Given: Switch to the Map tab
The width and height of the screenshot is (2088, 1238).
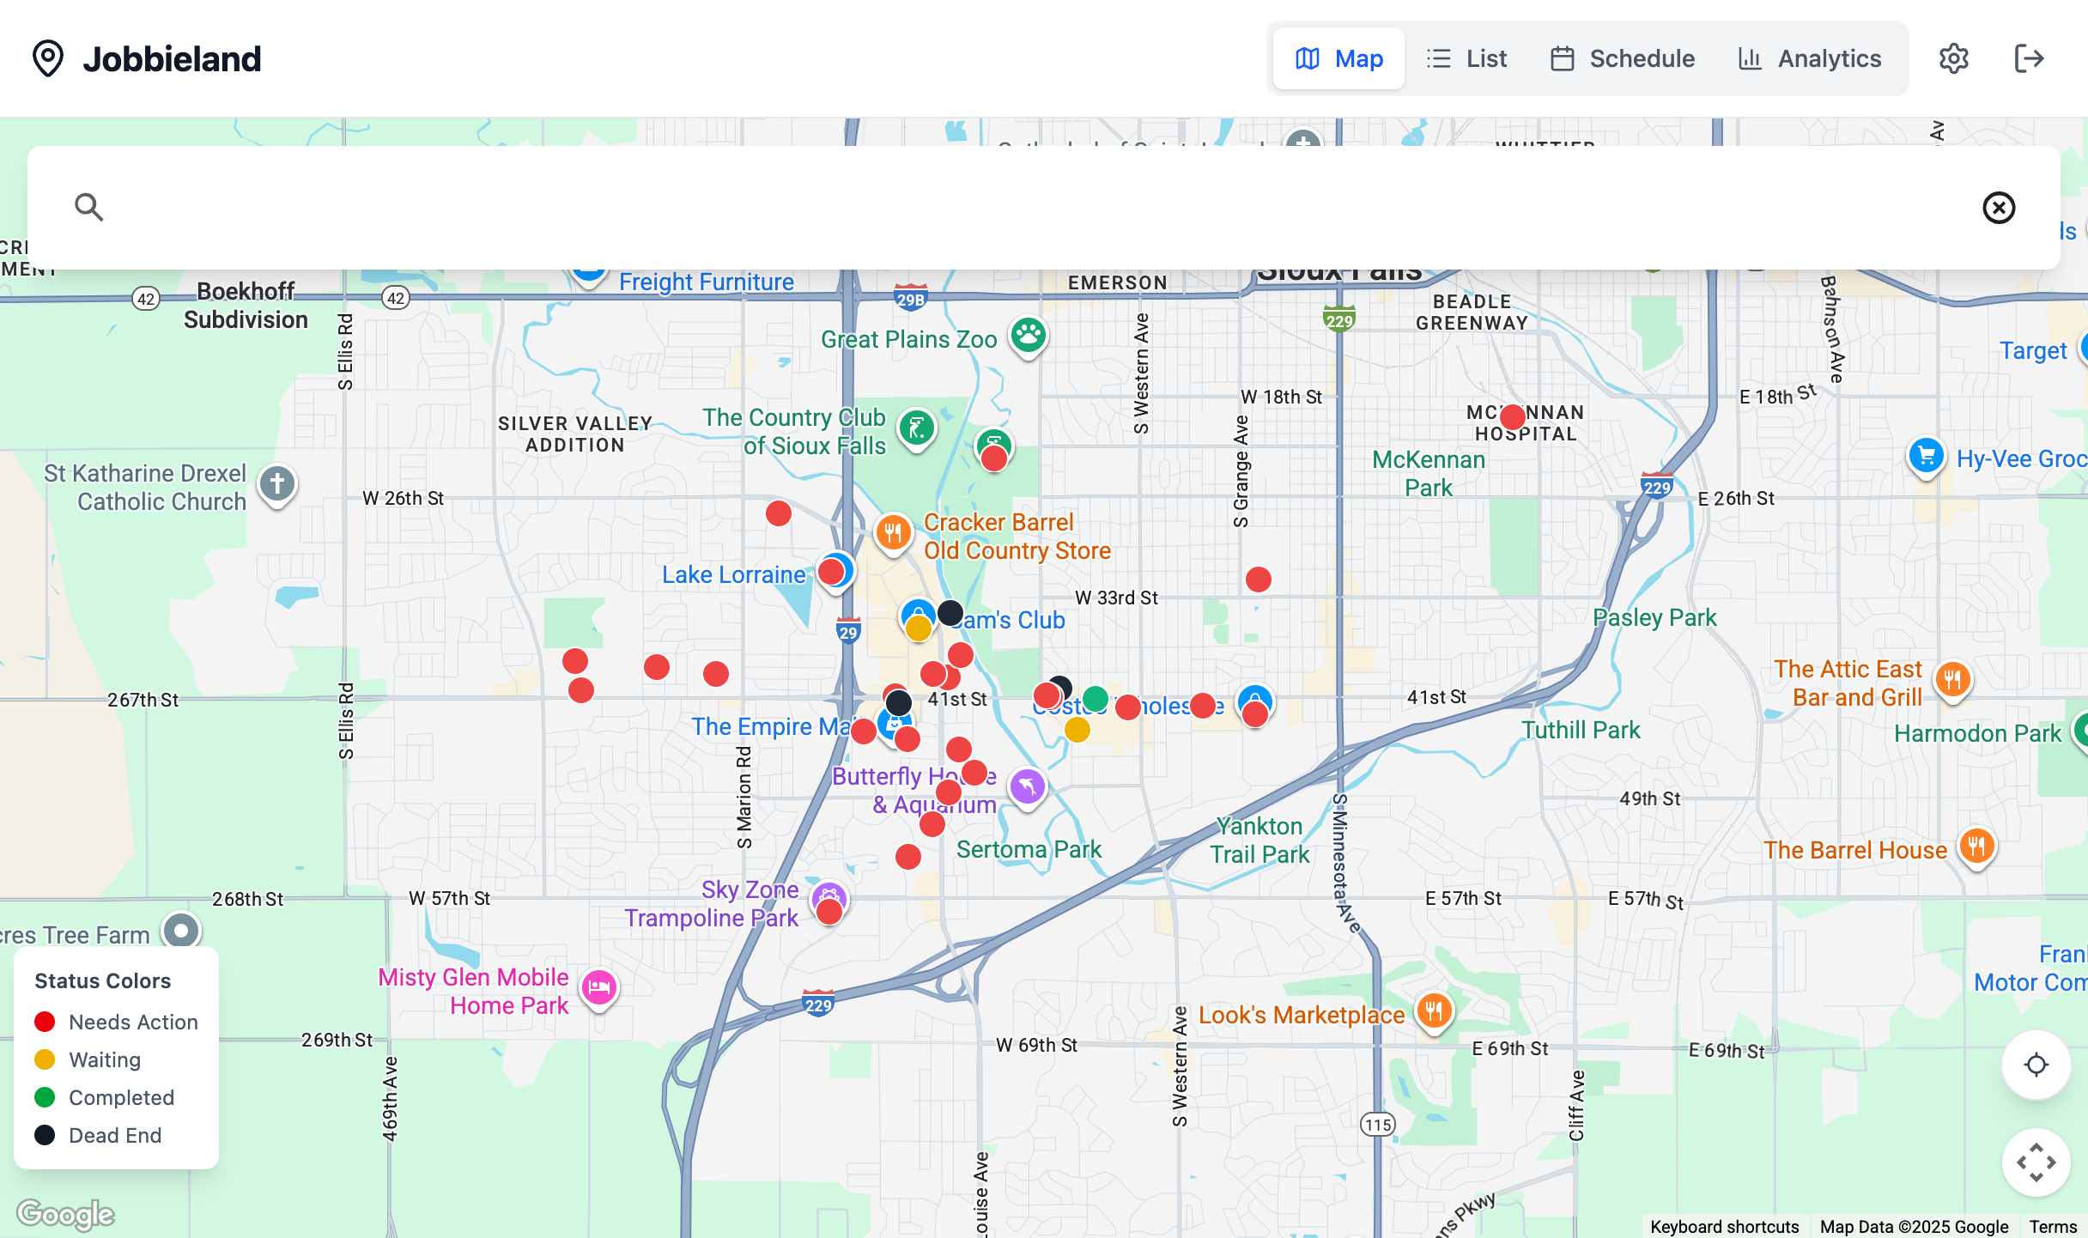Looking at the screenshot, I should pyautogui.click(x=1338, y=58).
